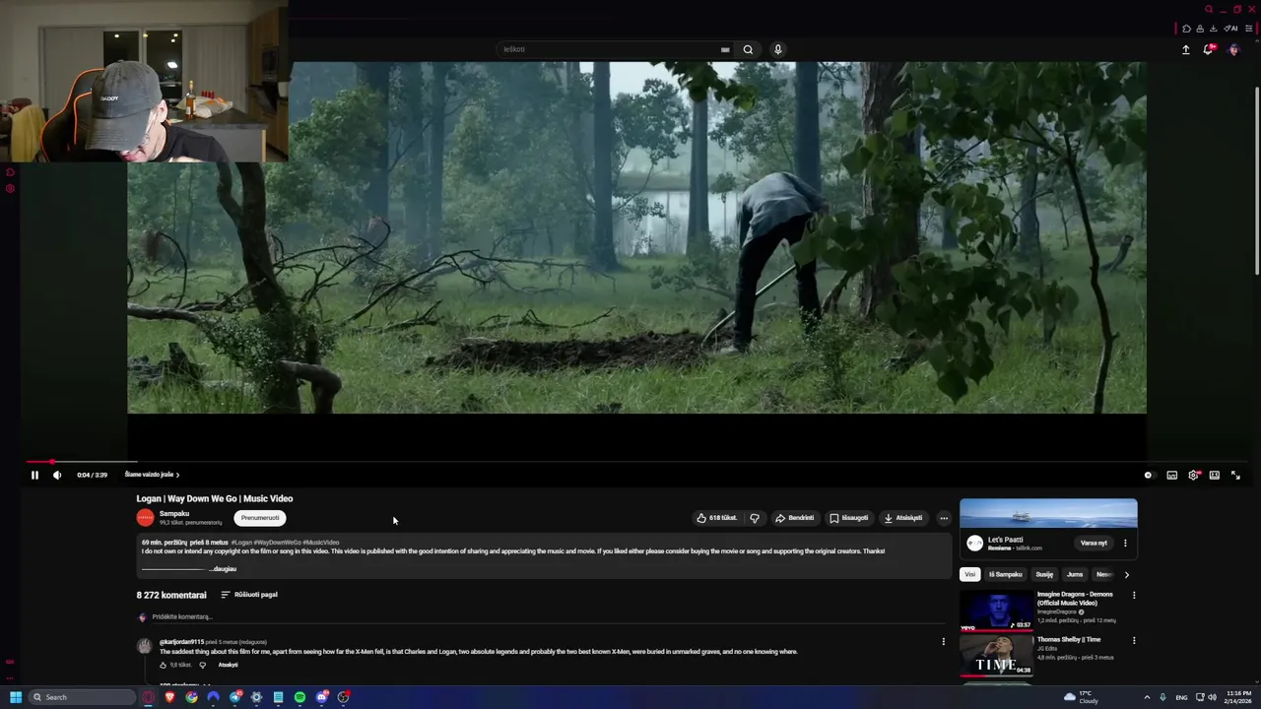Screen dimensions: 1261x709
Task: Share the video via Bendrinti
Action: [x=794, y=518]
